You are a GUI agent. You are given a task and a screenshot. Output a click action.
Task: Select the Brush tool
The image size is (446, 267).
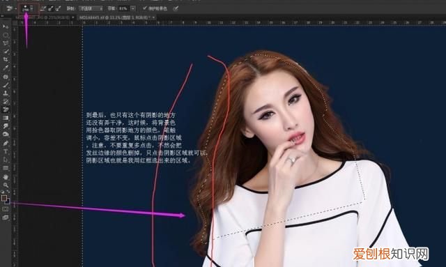tap(6, 85)
